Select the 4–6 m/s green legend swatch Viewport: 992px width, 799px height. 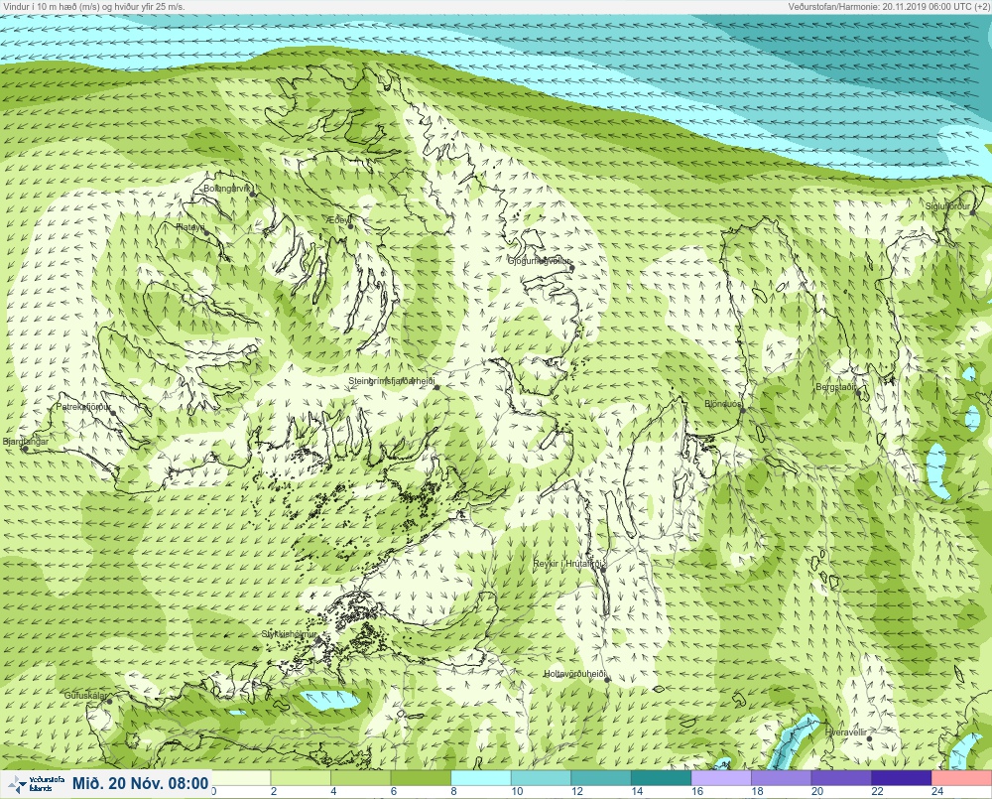pos(361,777)
